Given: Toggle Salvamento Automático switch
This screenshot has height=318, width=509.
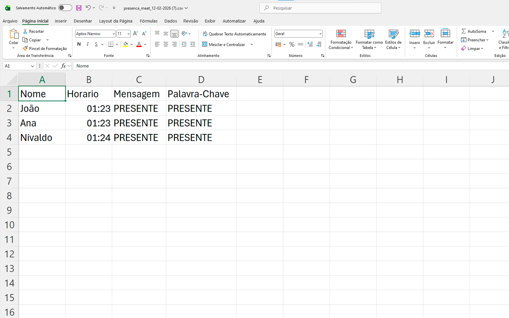Looking at the screenshot, I should [x=65, y=8].
